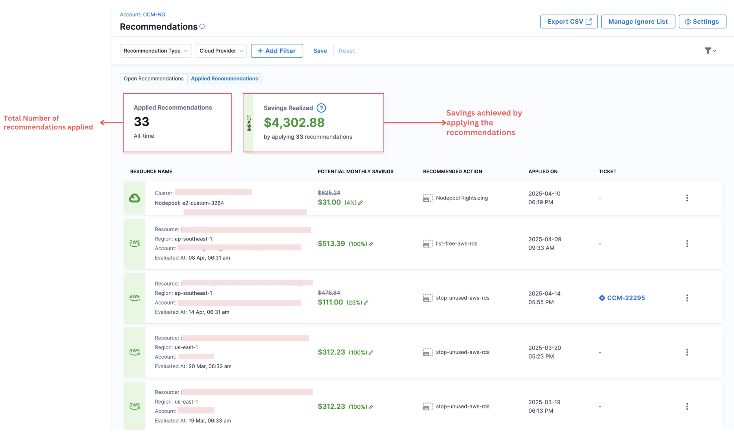This screenshot has height=439, width=734.
Task: Click the info icon beside Recommendations title
Action: click(x=202, y=26)
